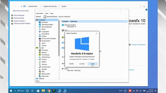This screenshot has height=93, width=166.
Task: View the License in About HardInfo
Action: pos(82,64)
